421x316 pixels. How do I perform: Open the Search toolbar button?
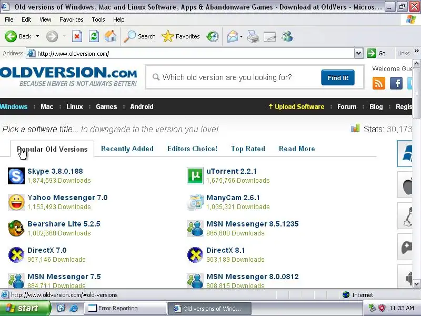click(x=139, y=36)
